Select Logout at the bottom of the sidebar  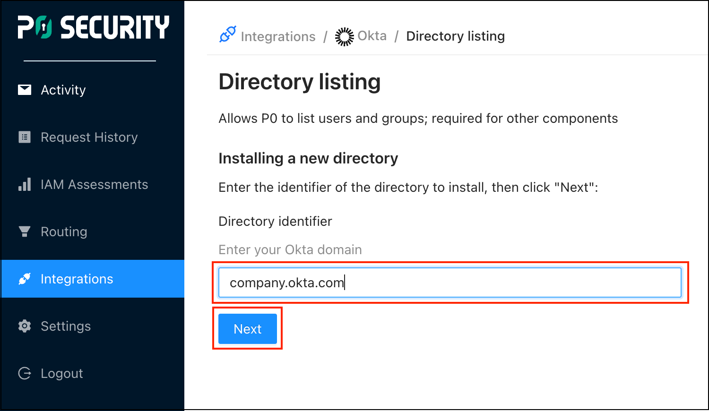(x=61, y=373)
